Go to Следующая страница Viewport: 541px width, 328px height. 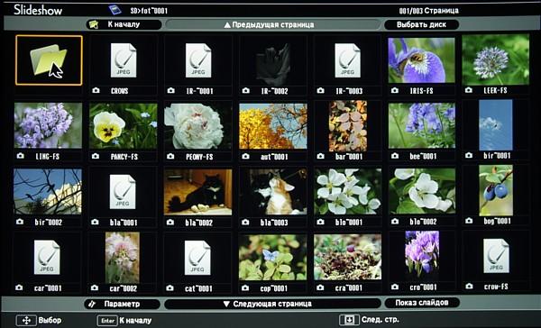[272, 304]
